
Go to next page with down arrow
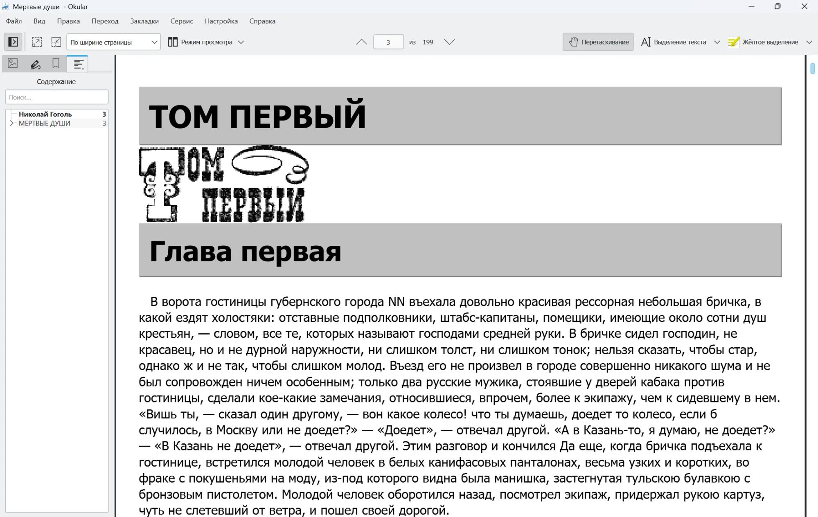(449, 42)
